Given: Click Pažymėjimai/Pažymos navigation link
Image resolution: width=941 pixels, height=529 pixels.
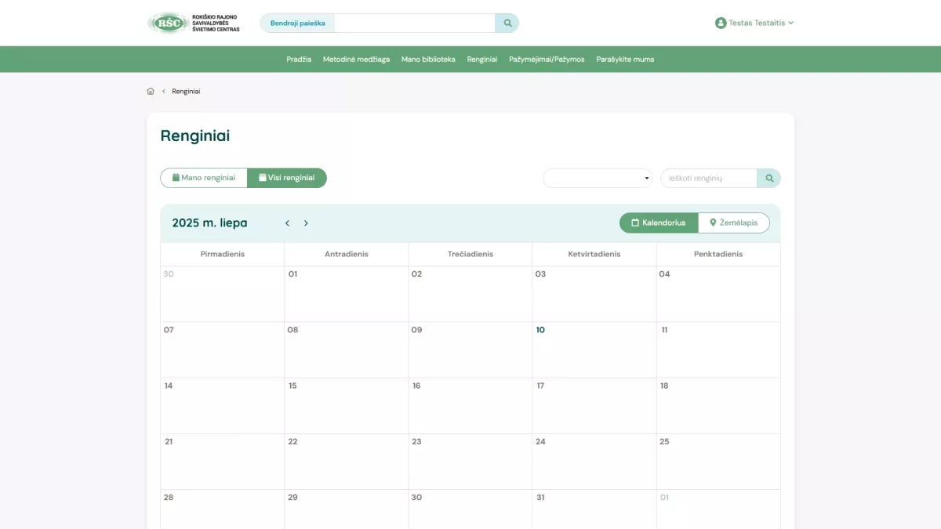Looking at the screenshot, I should (x=547, y=60).
